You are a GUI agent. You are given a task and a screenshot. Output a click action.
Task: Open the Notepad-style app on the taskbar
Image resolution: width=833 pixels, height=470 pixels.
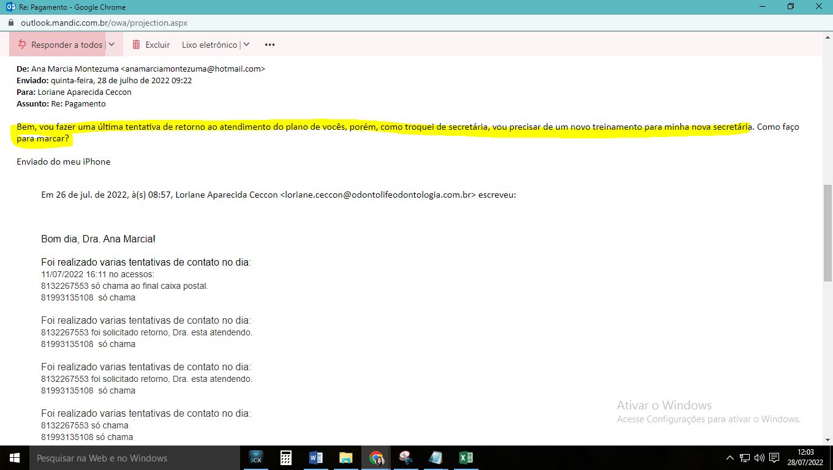(x=435, y=458)
